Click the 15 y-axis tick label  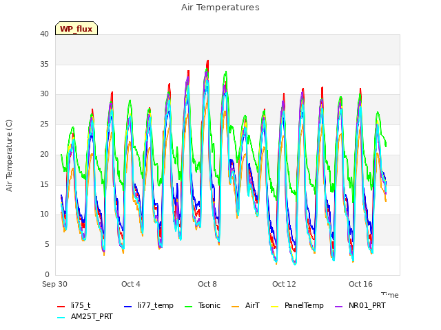44,184
